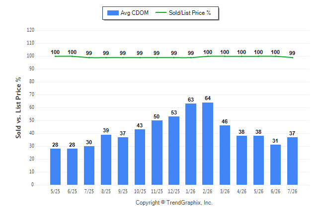321x215 pixels.
Task: Select the 7/25 bar labeled 30
Action: pyautogui.click(x=89, y=165)
